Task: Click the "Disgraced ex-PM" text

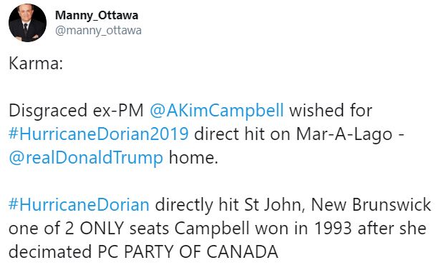Action: pyautogui.click(x=76, y=110)
